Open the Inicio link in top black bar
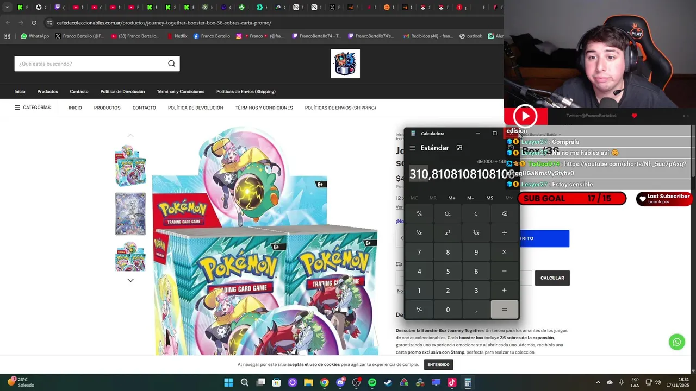Screen dimensions: 696x391 click(x=20, y=91)
